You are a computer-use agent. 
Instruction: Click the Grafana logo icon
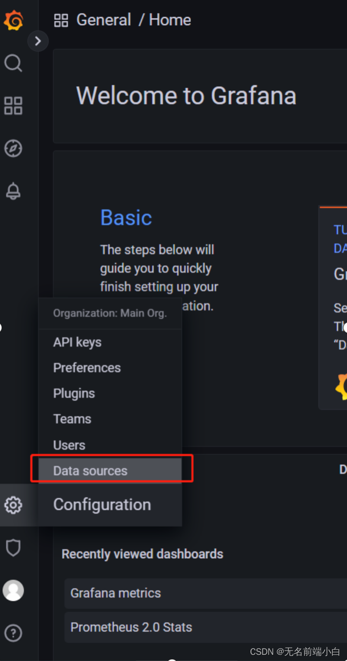pos(13,20)
